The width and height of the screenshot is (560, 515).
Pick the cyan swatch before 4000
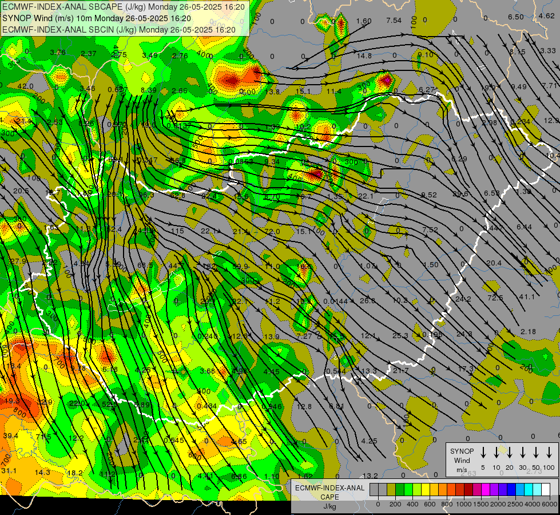(x=528, y=489)
